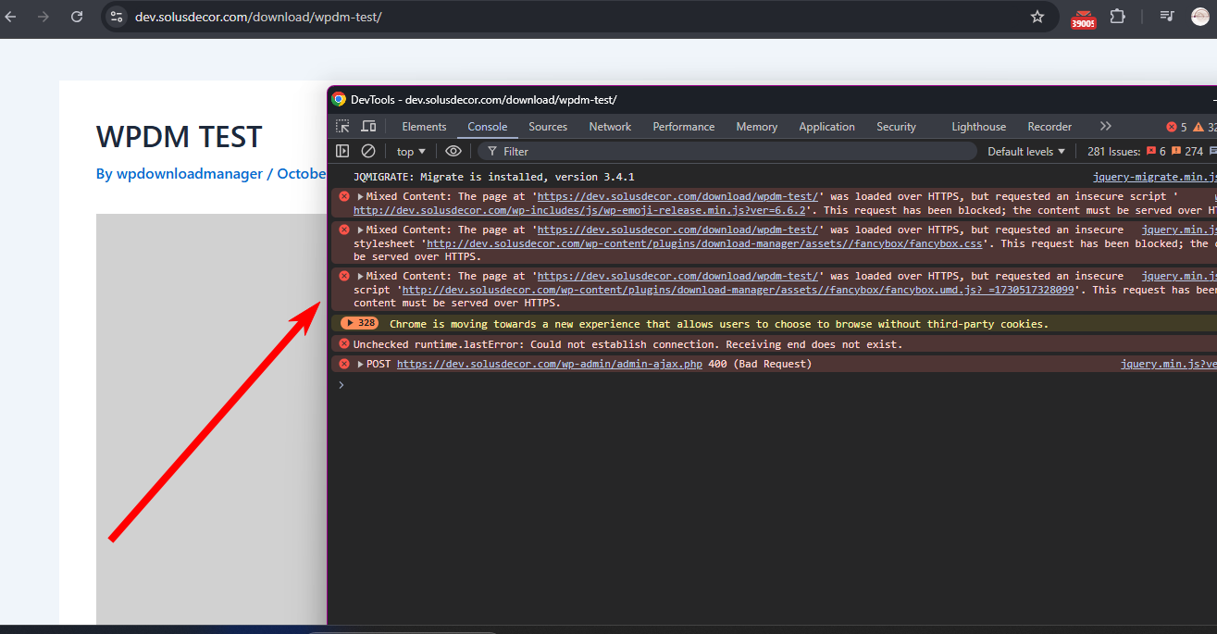1217x634 pixels.
Task: Open the Default levels dropdown
Action: pos(1026,151)
